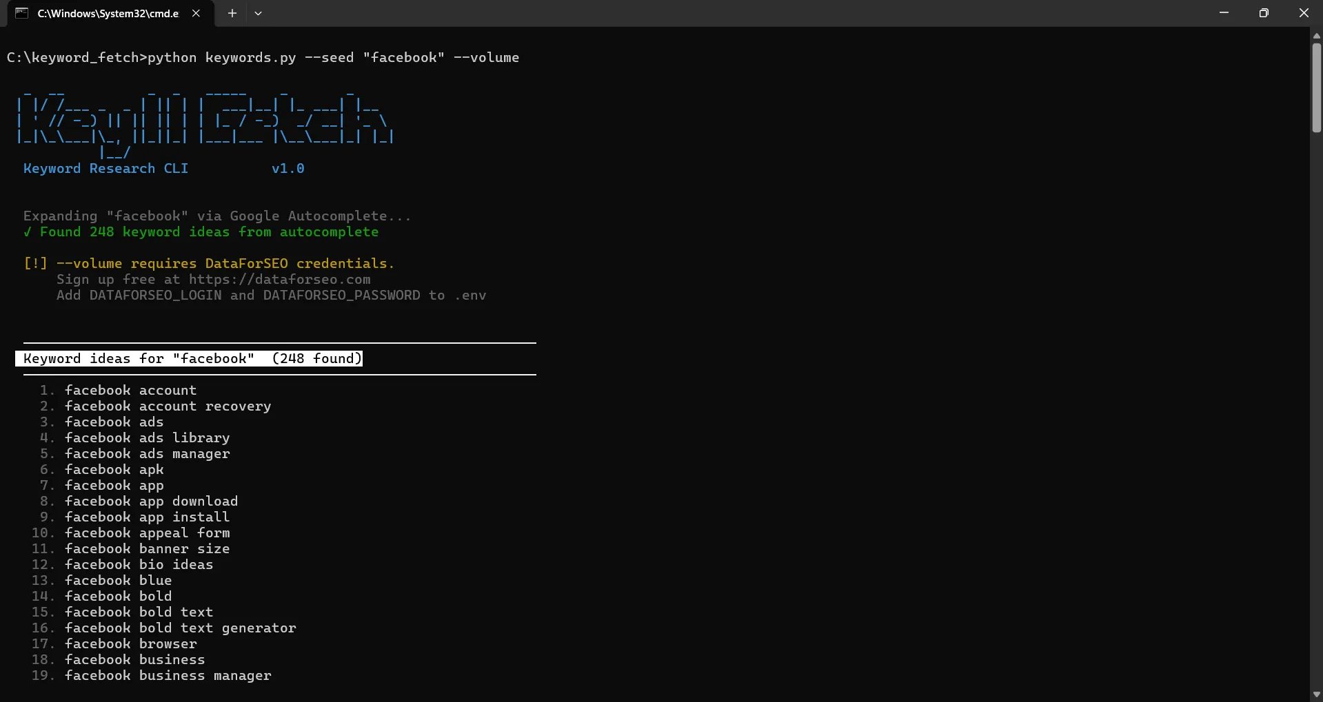This screenshot has width=1323, height=702.
Task: Click the https://dataforseo.com URL
Action: [x=279, y=279]
